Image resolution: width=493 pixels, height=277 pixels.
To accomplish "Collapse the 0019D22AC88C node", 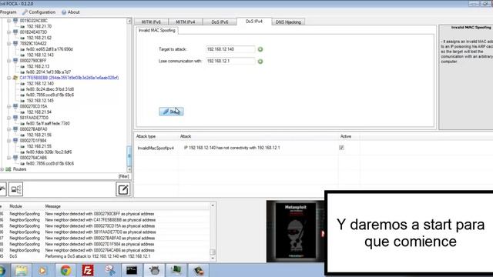I will tap(8, 21).
